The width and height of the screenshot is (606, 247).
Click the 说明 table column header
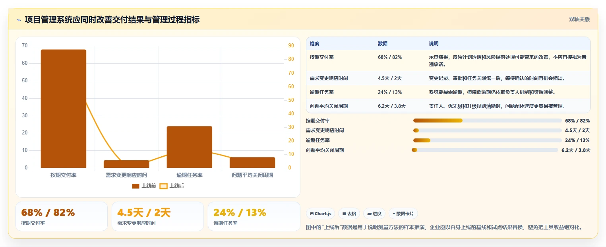tap(434, 43)
